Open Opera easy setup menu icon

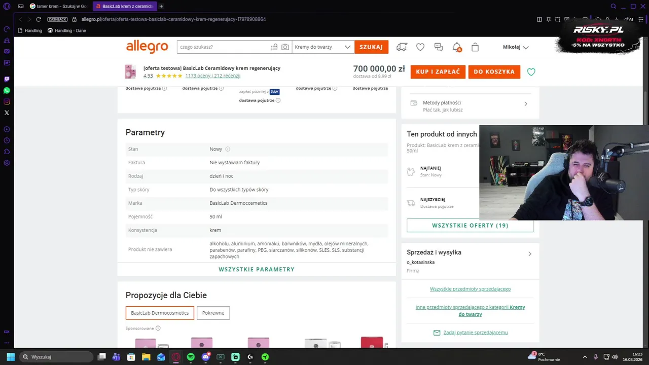pos(641,19)
